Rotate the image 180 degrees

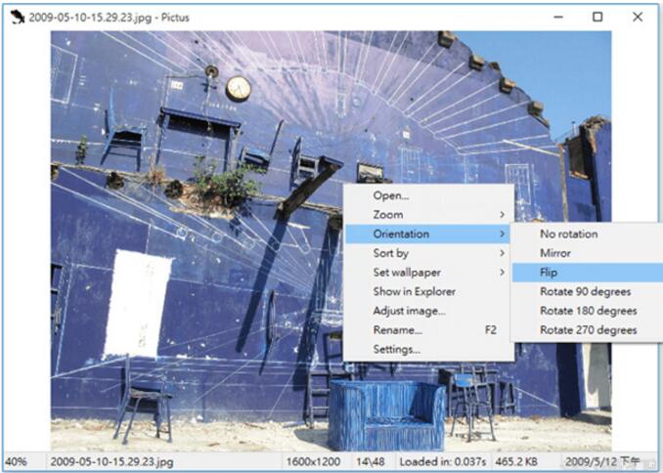point(588,311)
